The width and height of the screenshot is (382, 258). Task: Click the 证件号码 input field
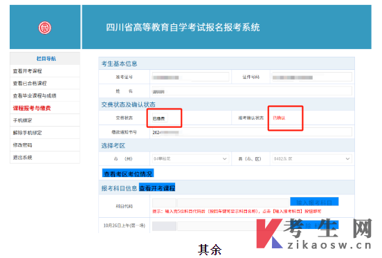[x=312, y=77]
